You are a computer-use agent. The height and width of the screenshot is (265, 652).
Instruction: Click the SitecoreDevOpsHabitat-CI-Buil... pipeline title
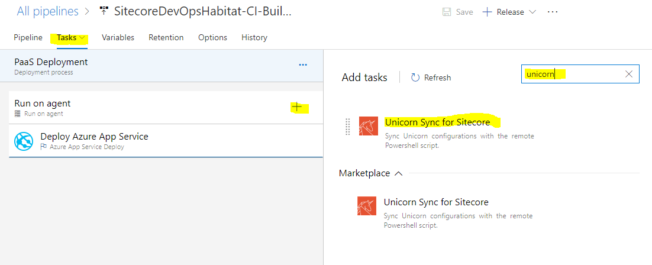pos(202,12)
